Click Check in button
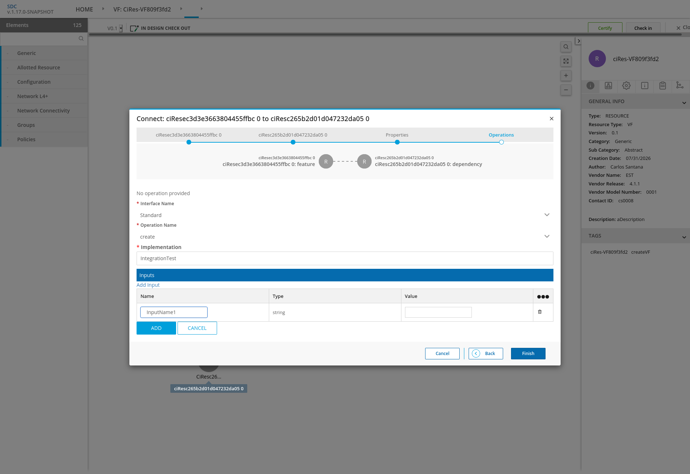This screenshot has width=690, height=474. coord(643,28)
